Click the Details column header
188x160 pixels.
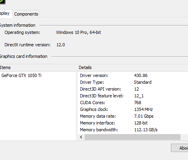point(133,67)
